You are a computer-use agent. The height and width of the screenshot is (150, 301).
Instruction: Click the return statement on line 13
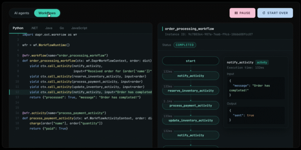(x=85, y=98)
